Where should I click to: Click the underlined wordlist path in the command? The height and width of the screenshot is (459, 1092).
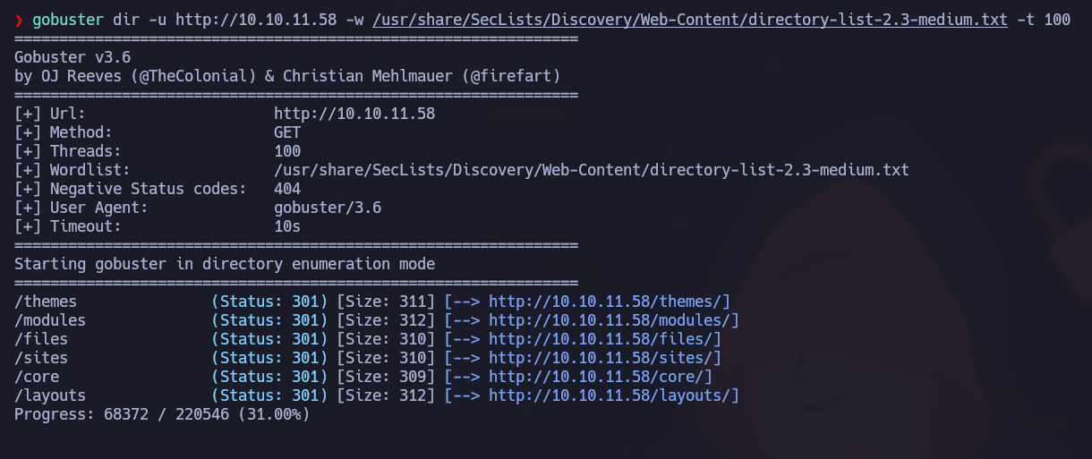click(690, 20)
